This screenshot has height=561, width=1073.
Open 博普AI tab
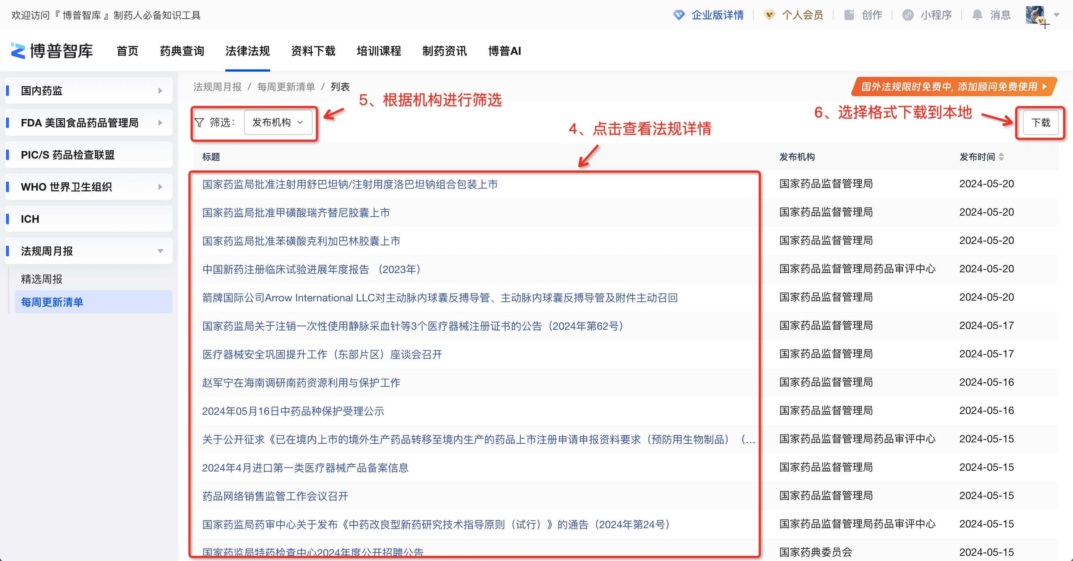pos(504,51)
